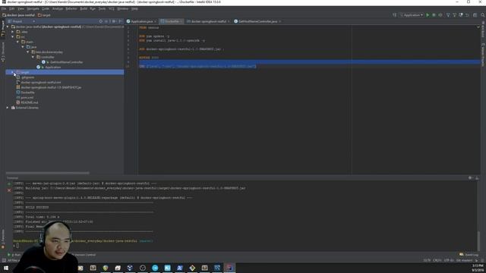Open the Window menu
Screen dimensions: 486x273
coord(123,8)
